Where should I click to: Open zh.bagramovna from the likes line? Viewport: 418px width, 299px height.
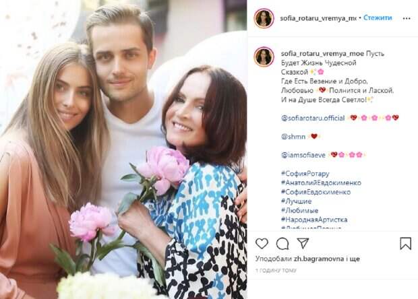pyautogui.click(x=319, y=259)
